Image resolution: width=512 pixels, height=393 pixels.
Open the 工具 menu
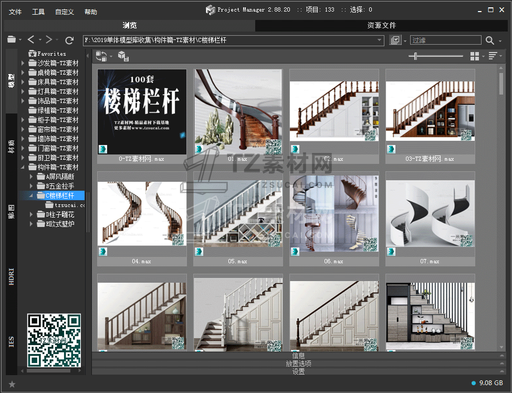(38, 12)
